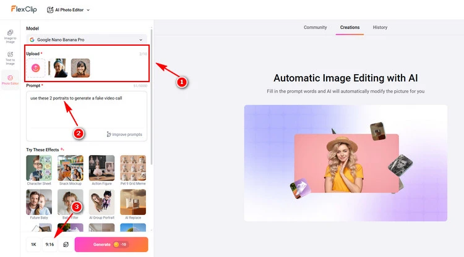Click into the prompt text box
The width and height of the screenshot is (464, 257).
click(x=87, y=112)
